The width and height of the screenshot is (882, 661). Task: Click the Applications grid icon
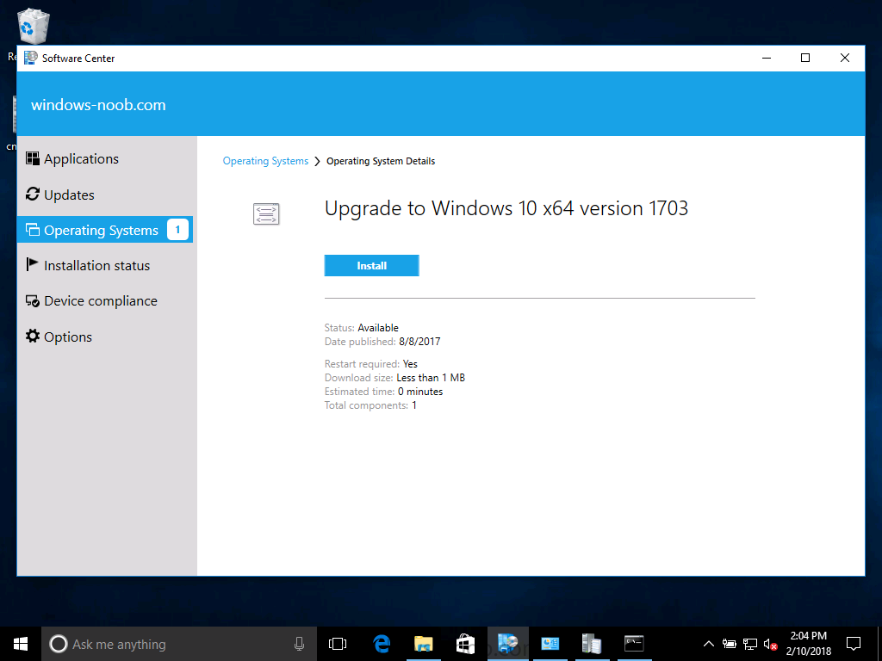[33, 158]
